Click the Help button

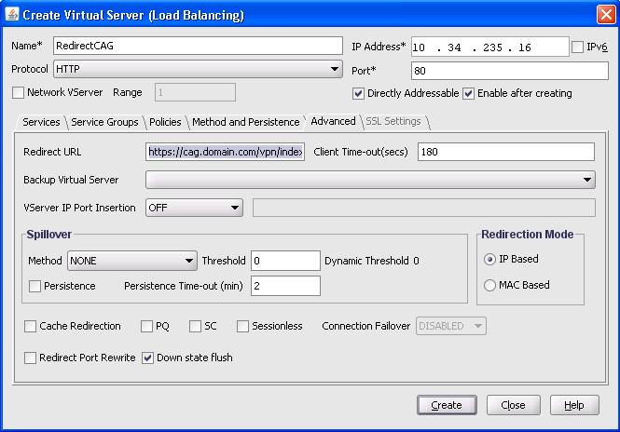pos(574,405)
